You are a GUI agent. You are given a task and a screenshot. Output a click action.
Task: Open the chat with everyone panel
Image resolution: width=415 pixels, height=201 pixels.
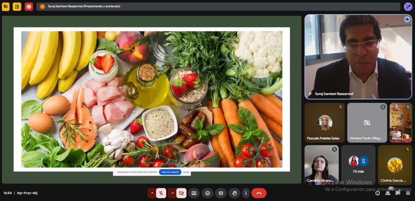click(x=398, y=193)
